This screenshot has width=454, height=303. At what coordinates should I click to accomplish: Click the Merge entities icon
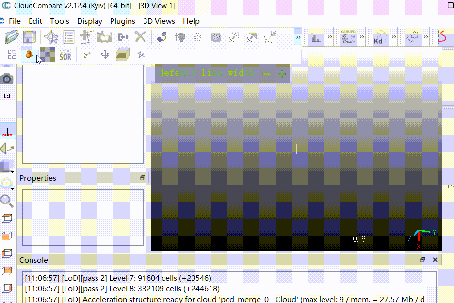point(123,37)
